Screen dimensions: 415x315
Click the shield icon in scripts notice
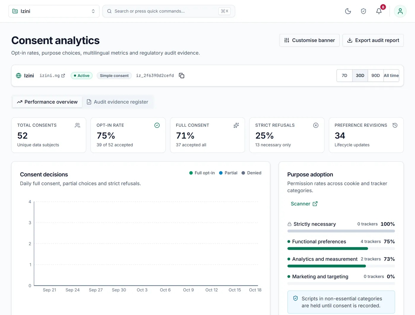[296, 298]
